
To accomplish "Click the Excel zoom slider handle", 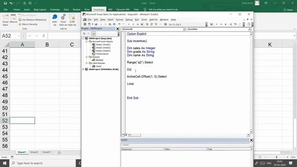I will (x=277, y=157).
